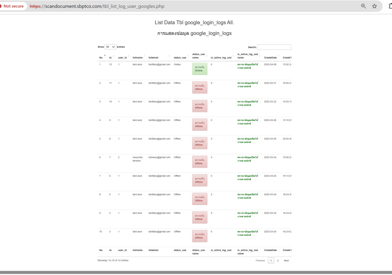Screen dimensions: 392x275
Task: Sort by is_active_log_usd column header
Action: (221, 57)
